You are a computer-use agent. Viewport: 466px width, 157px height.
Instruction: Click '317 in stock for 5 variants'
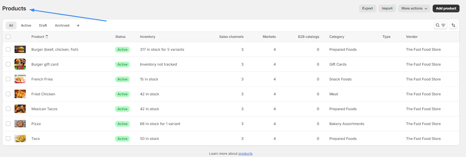[x=162, y=50]
